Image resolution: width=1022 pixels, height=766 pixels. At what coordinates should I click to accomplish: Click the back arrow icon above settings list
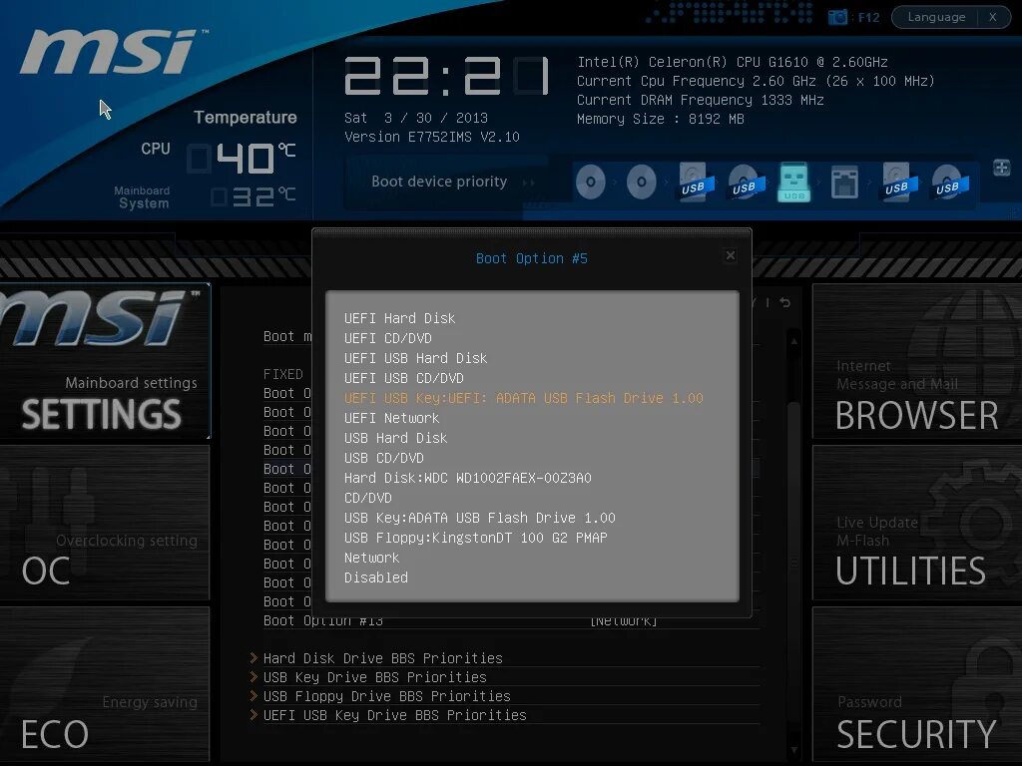[x=784, y=303]
